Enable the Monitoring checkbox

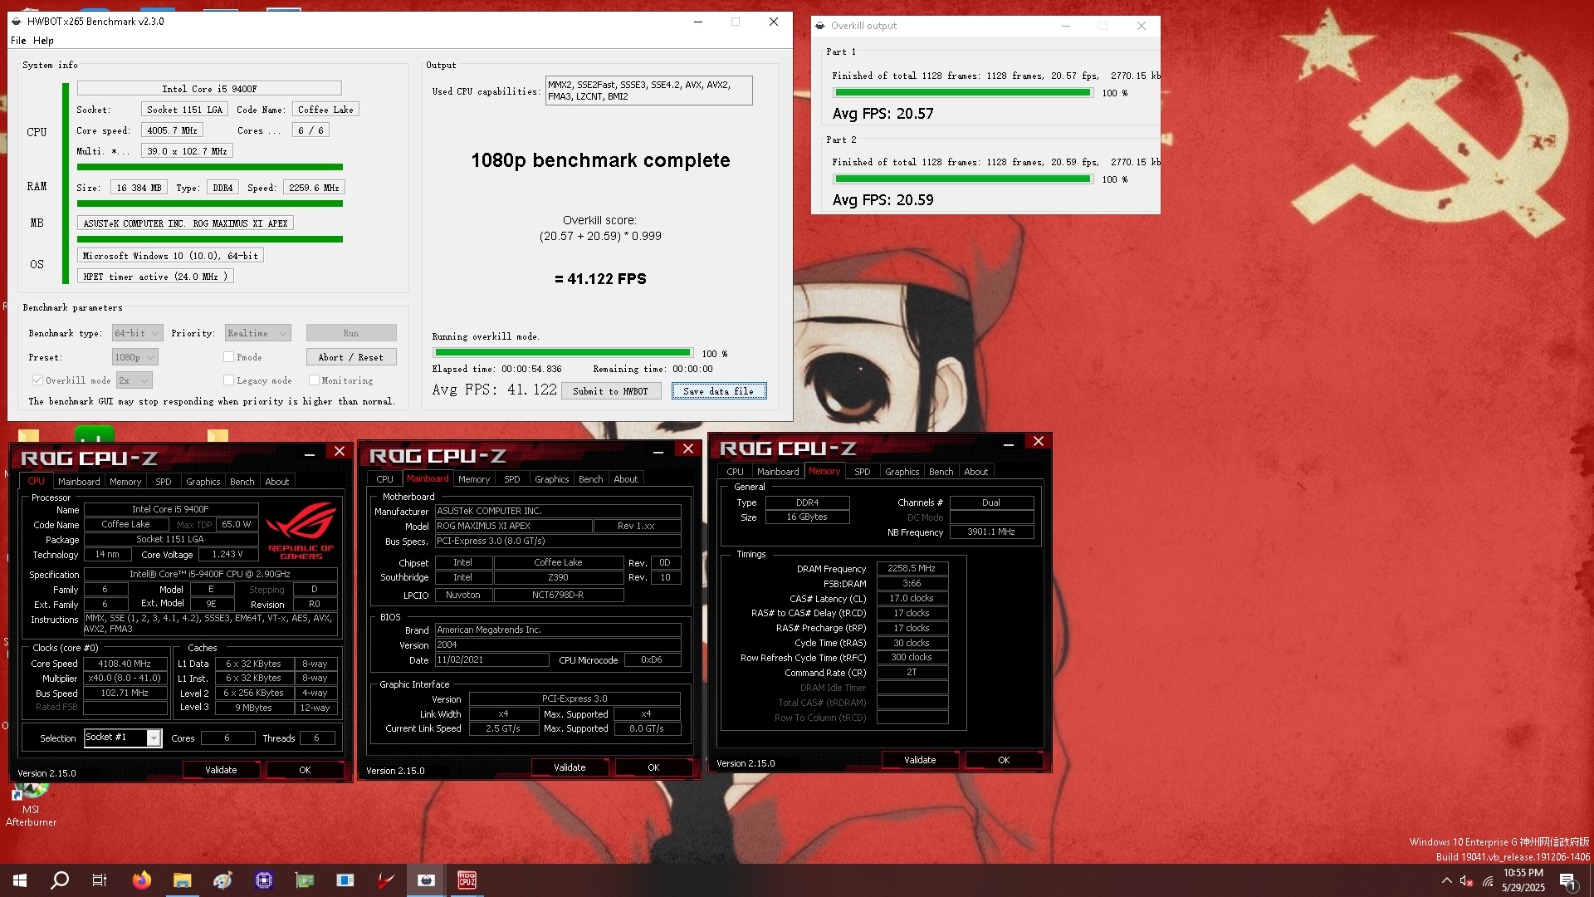pyautogui.click(x=314, y=380)
